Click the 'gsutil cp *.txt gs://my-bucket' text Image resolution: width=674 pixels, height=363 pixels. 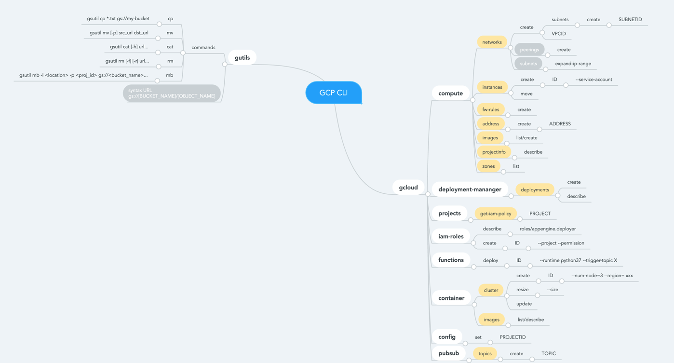pyautogui.click(x=118, y=19)
